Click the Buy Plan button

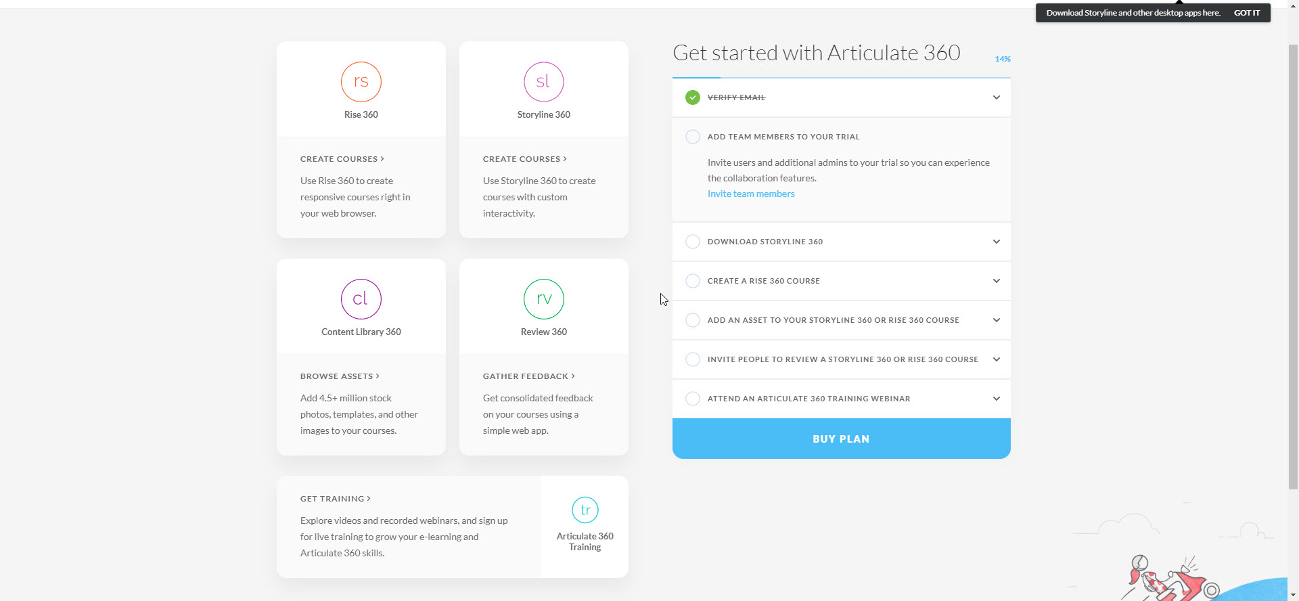pos(841,439)
